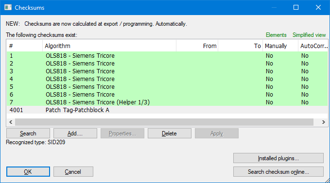Viewport: 330px width, 183px height.
Task: Click Search checksum online...
Action: pyautogui.click(x=278, y=172)
